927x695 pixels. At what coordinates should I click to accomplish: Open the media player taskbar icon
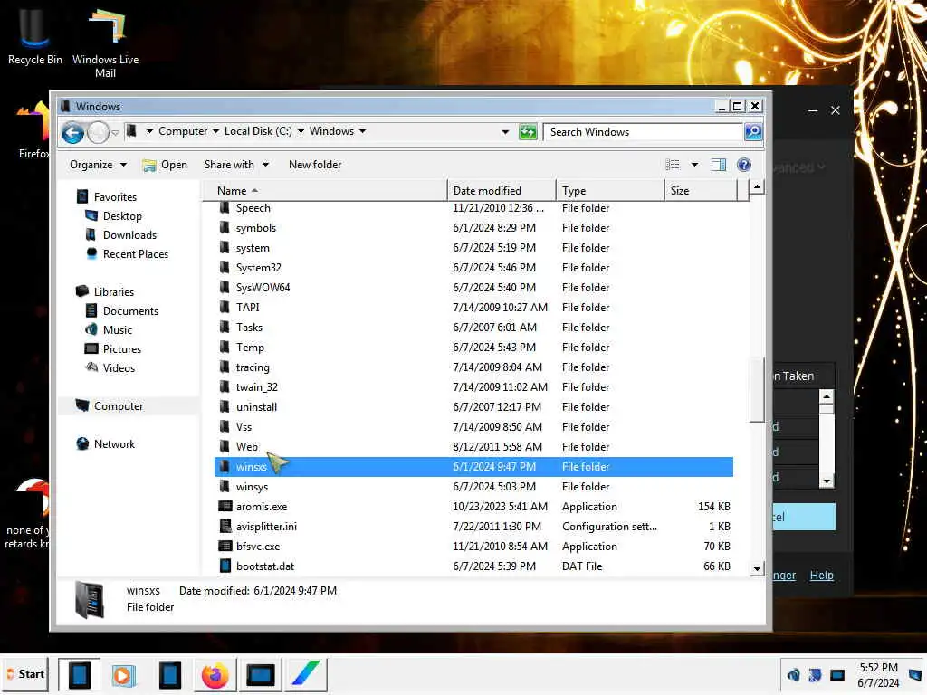[123, 675]
